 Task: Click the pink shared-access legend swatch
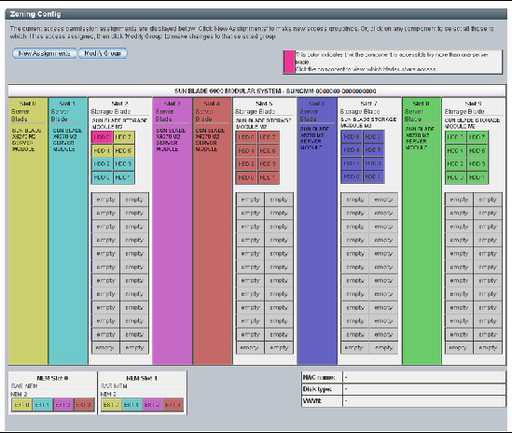(289, 62)
